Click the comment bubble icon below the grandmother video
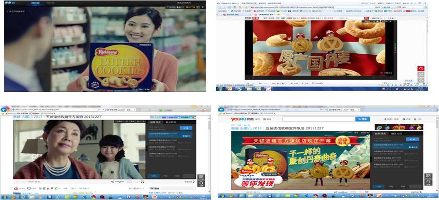 29,188
